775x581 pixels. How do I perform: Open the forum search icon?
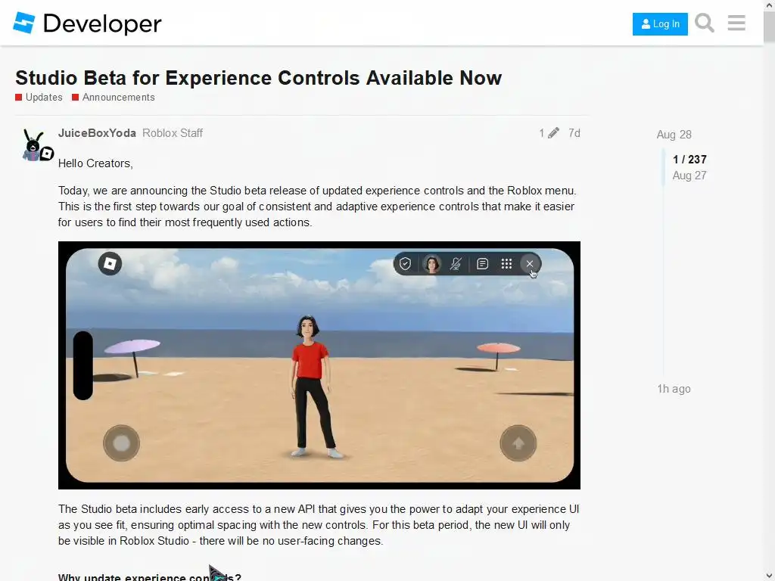coord(705,23)
